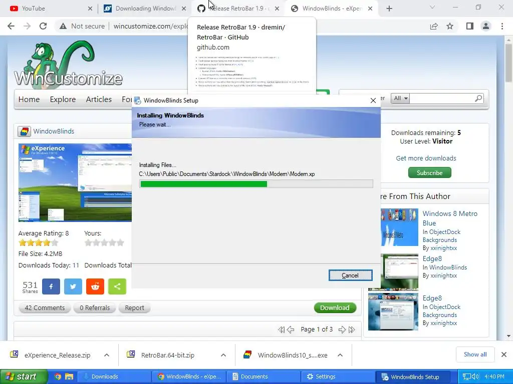Click the green Subscribe button

[429, 172]
